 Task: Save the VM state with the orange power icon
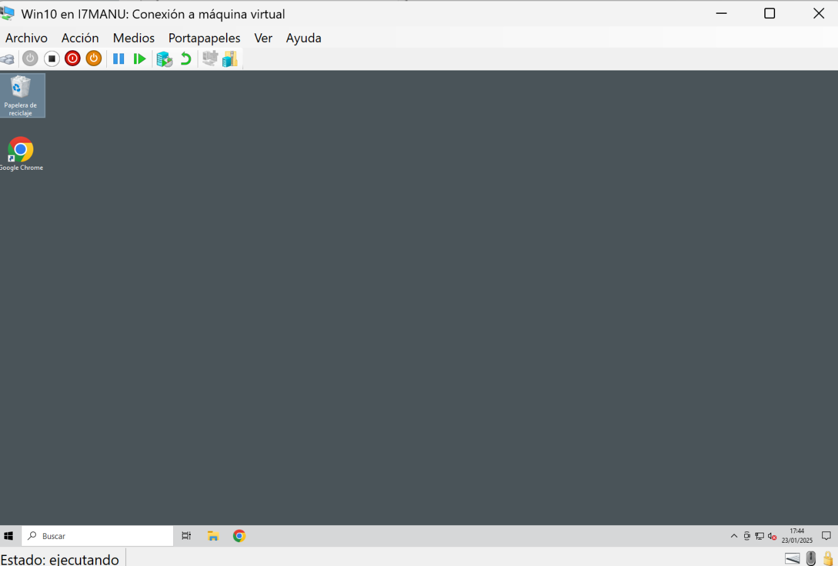coord(94,59)
